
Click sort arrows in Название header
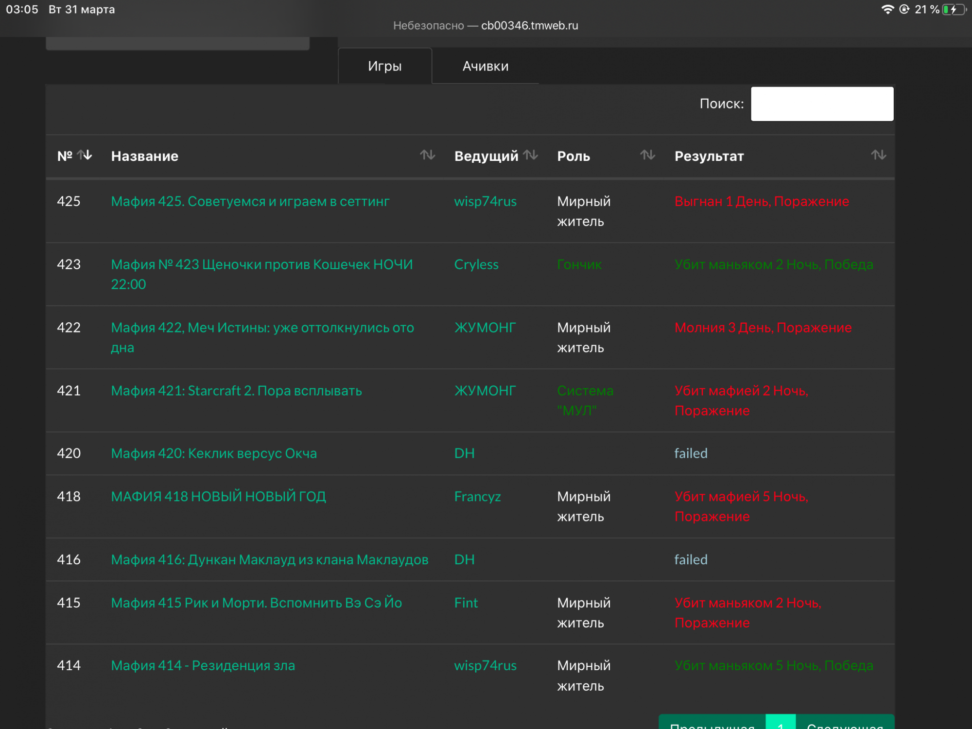pos(427,156)
